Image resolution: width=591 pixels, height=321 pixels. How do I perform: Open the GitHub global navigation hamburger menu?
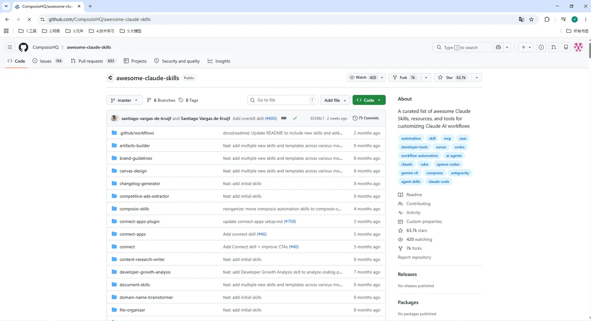[x=10, y=47]
